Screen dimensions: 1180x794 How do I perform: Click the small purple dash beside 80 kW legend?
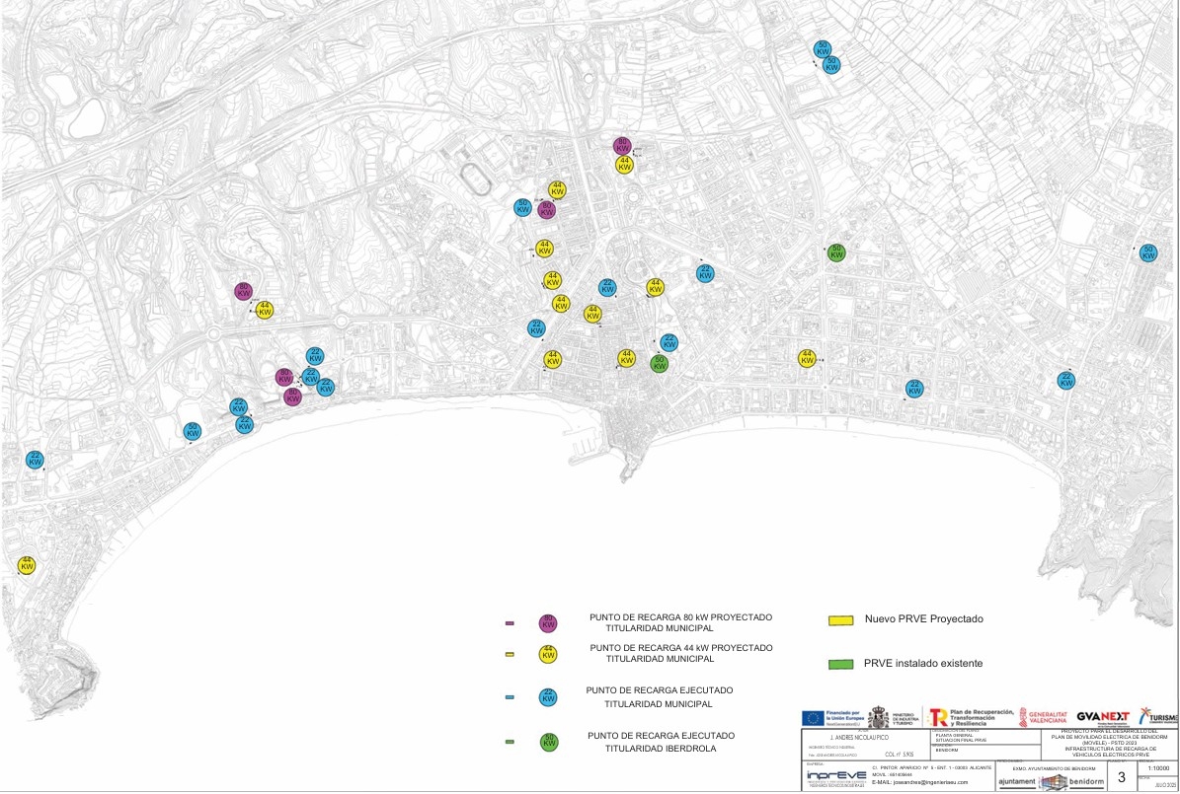(510, 623)
